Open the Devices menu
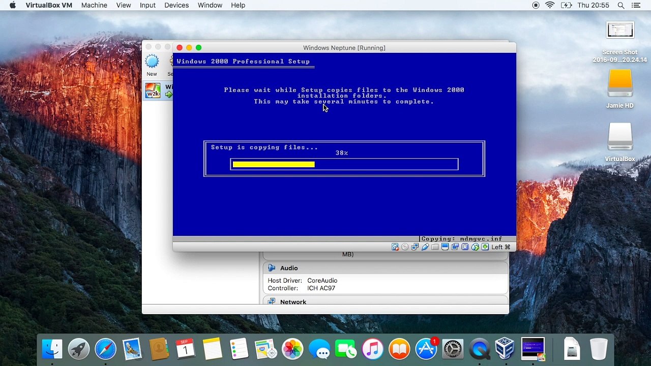 coord(176,5)
